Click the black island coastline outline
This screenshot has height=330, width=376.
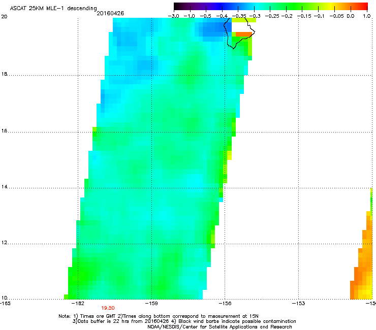pyautogui.click(x=239, y=32)
